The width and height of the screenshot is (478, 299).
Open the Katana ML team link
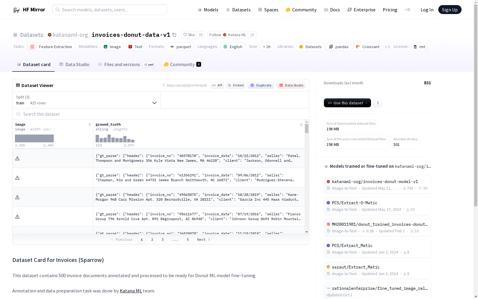pyautogui.click(x=131, y=291)
